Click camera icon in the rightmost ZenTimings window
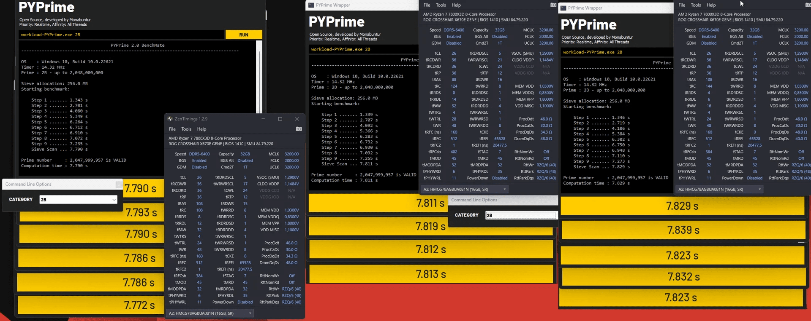811x321 pixels. pyautogui.click(x=808, y=5)
